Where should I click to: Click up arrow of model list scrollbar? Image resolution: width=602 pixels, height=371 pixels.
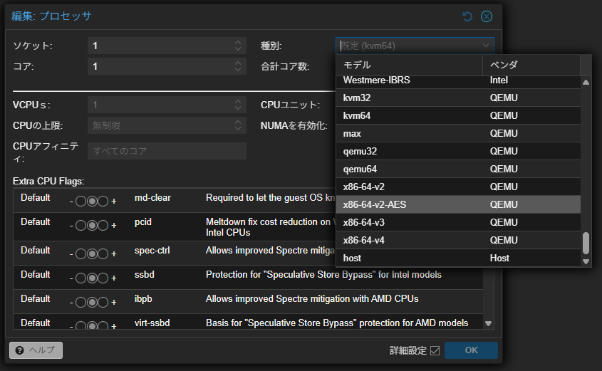click(x=586, y=82)
